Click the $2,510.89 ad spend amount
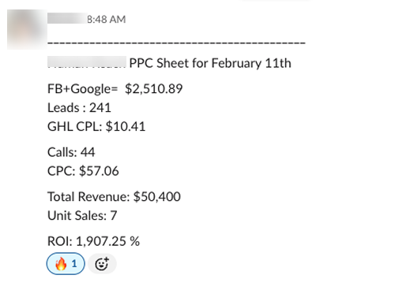395x290 pixels. point(154,89)
